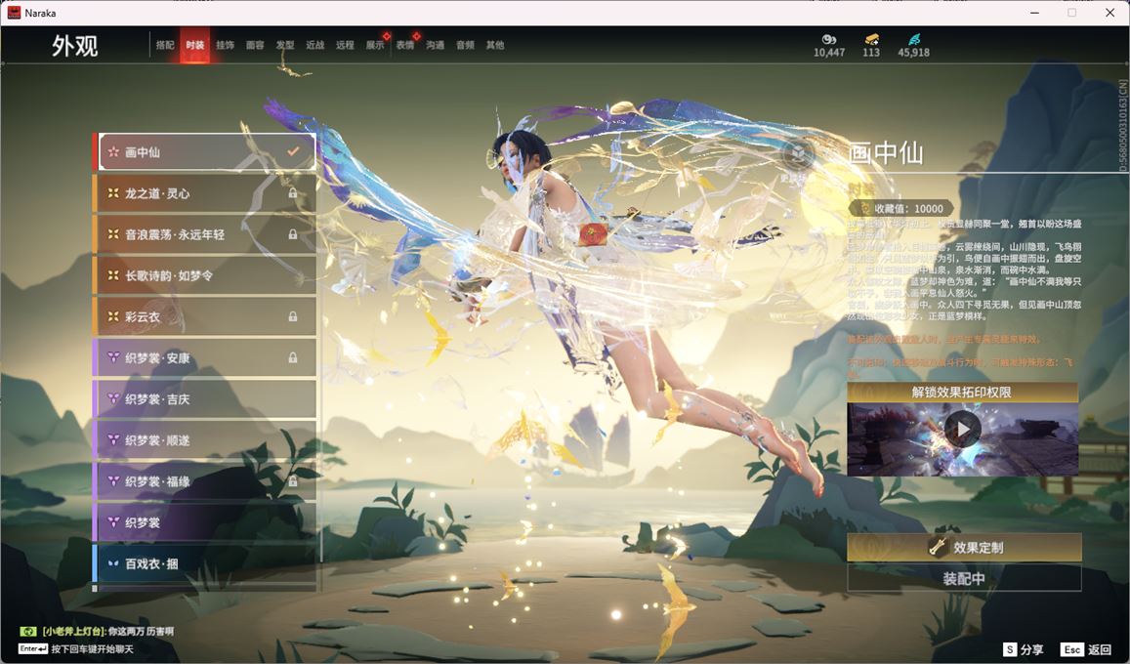Click the purple rarity icon beside 织梦裳·吉庆
The width and height of the screenshot is (1130, 664).
(113, 399)
